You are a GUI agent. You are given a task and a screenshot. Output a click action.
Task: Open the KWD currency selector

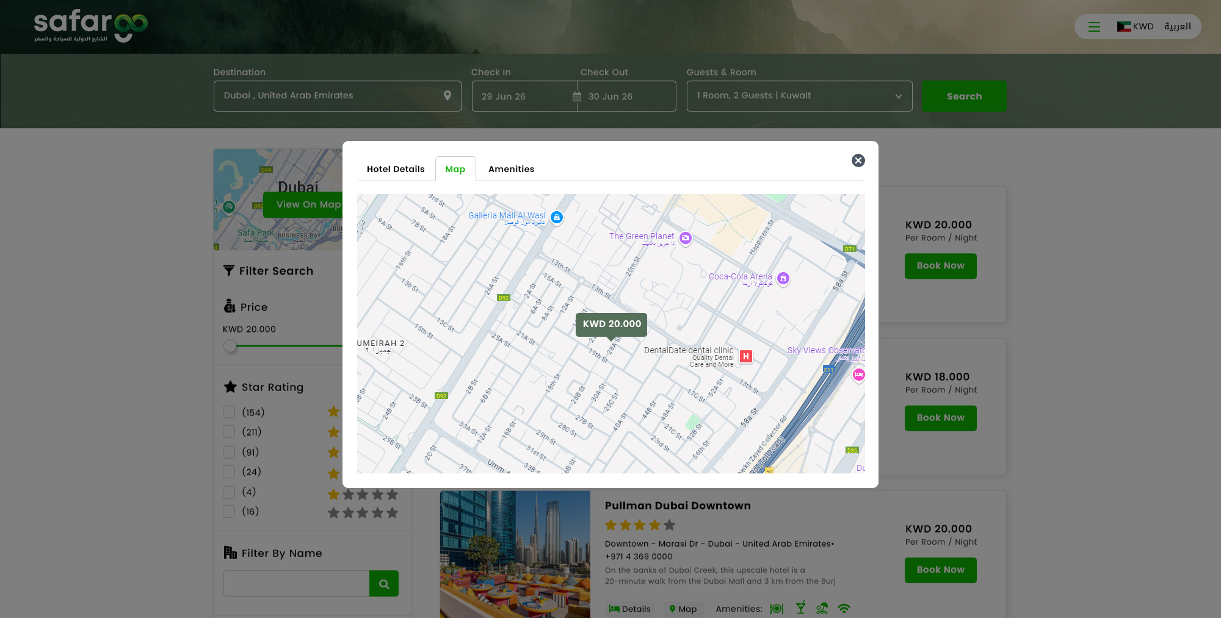point(1135,27)
